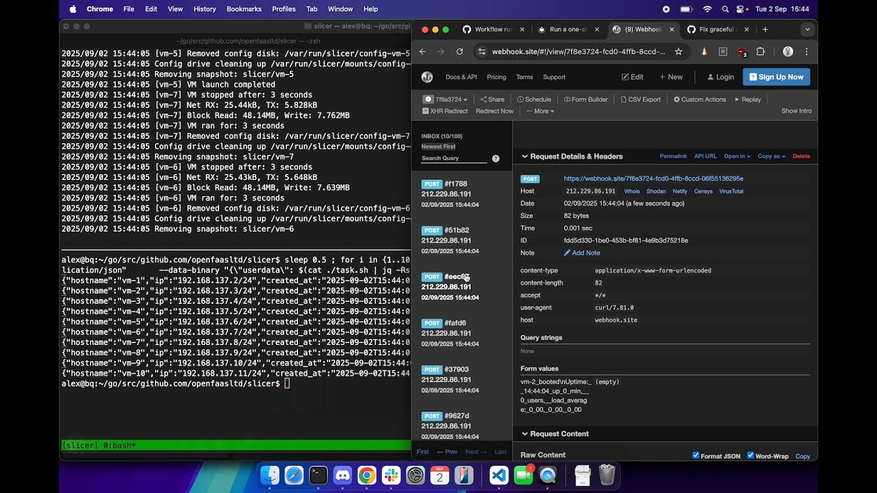Click Docs & API link

[461, 77]
